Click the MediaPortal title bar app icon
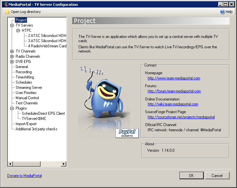This screenshot has height=188, width=237. (x=5, y=4)
